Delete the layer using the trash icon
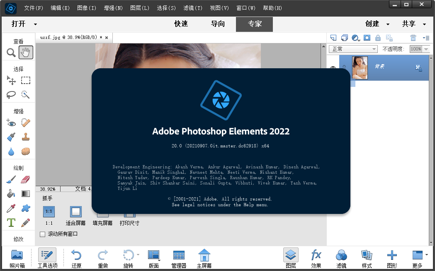 [x=413, y=38]
